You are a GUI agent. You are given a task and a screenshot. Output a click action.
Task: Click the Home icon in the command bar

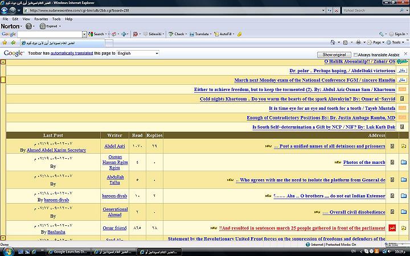(x=333, y=42)
